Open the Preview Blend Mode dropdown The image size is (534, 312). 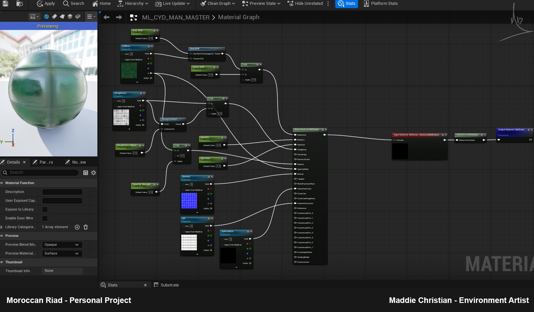[x=62, y=245]
